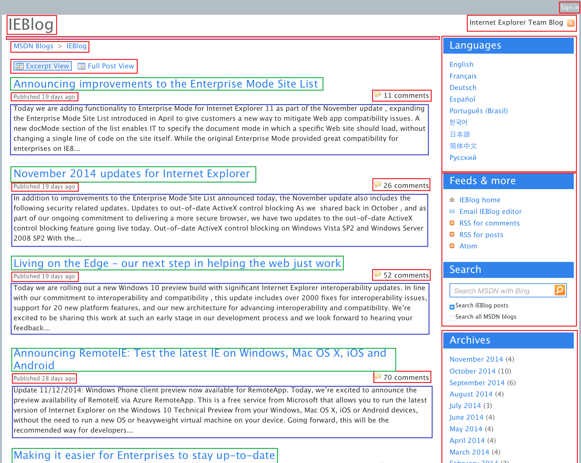581x463 pixels.
Task: Select the Search all MSDN blogs option
Action: point(452,318)
